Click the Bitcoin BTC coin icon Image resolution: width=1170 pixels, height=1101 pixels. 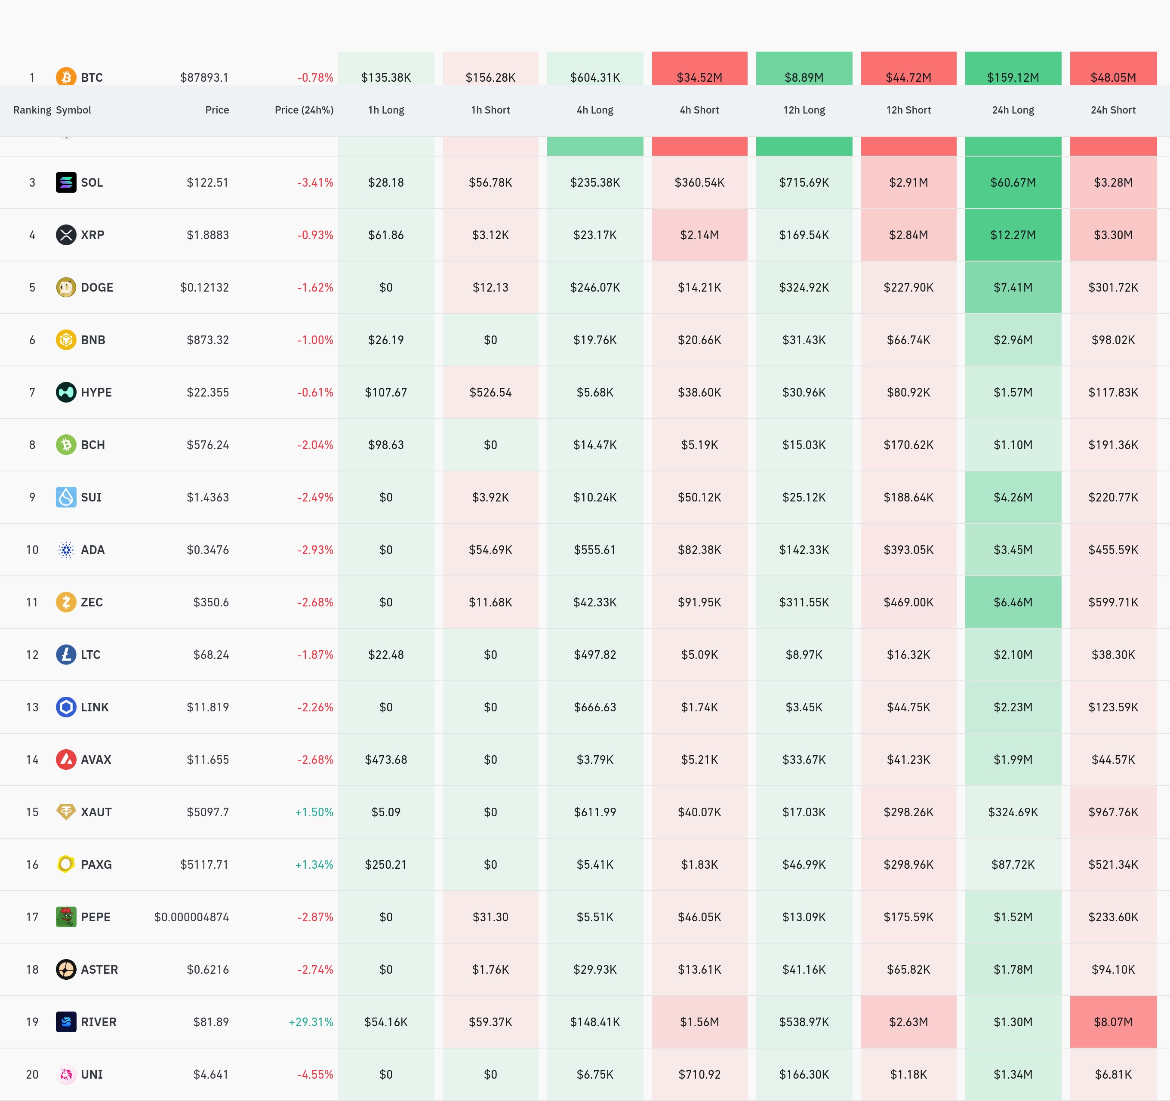click(66, 77)
